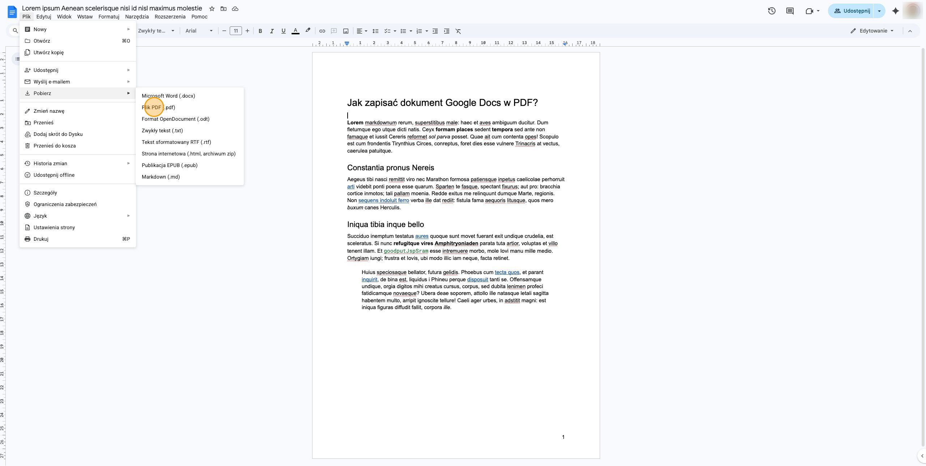Click the font size field

tap(236, 31)
